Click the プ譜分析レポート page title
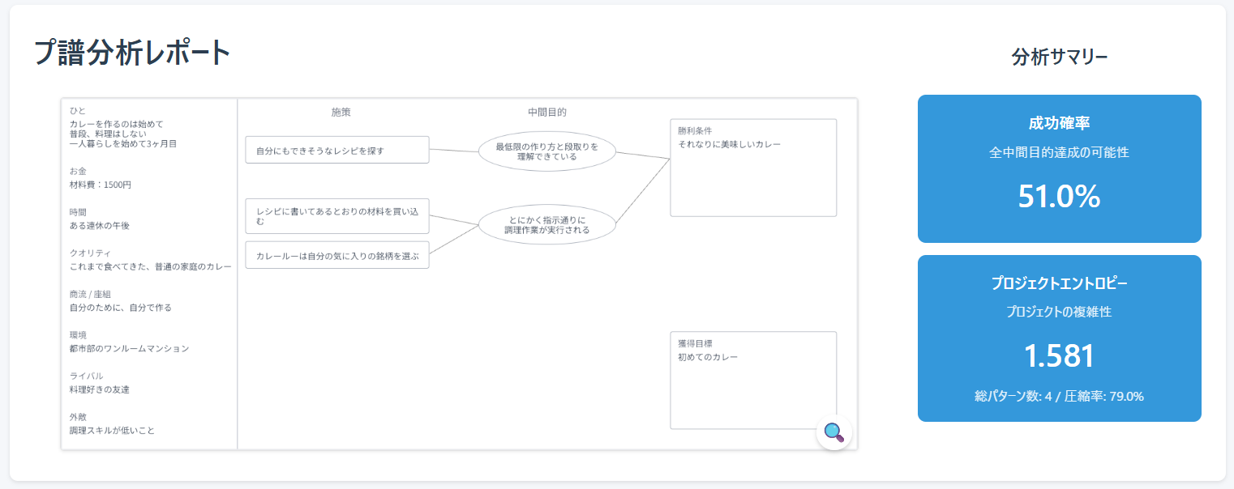Viewport: 1234px width, 489px height. point(133,53)
